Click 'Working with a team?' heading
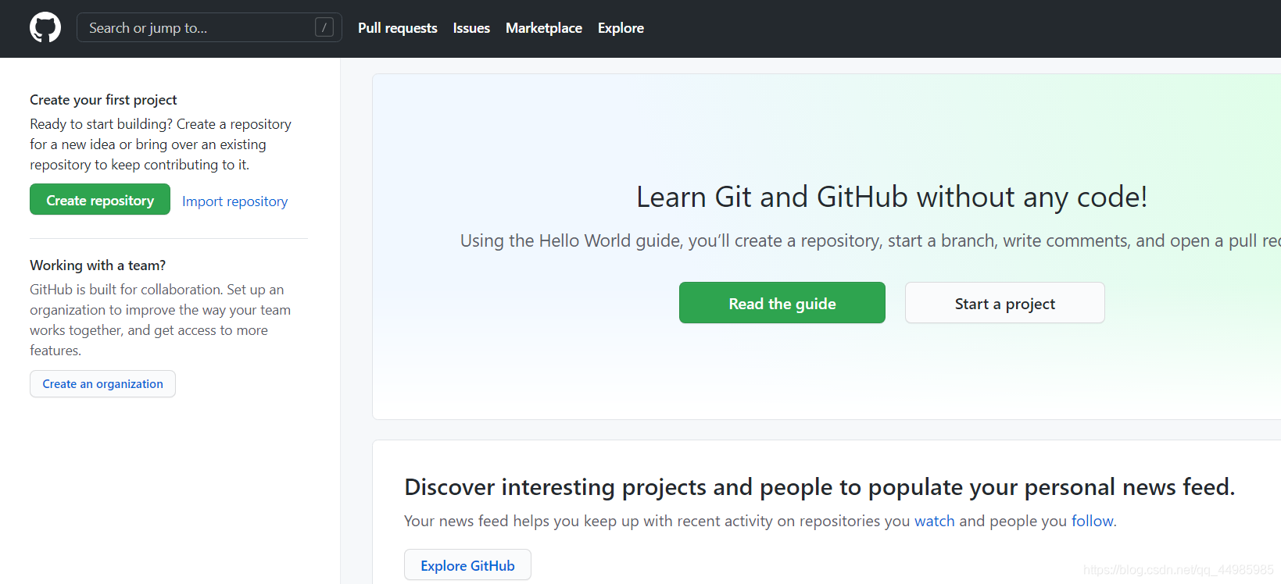This screenshot has height=584, width=1281. pyautogui.click(x=98, y=265)
